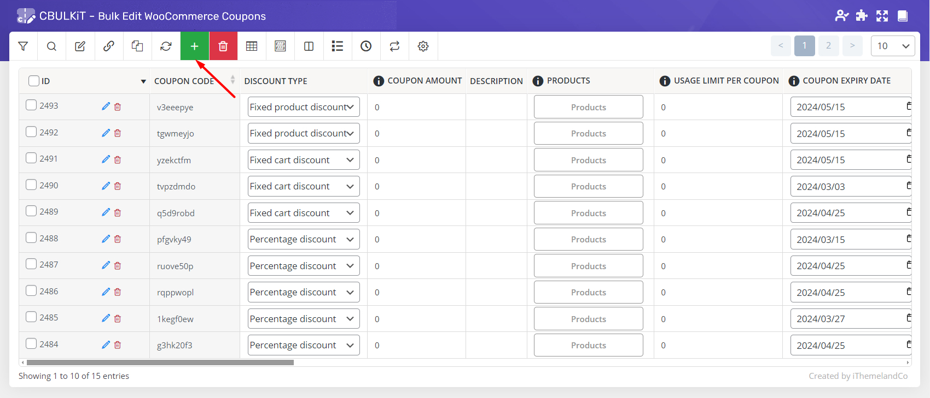
Task: Expand the rows-per-page dropdown showing 10
Action: [892, 46]
